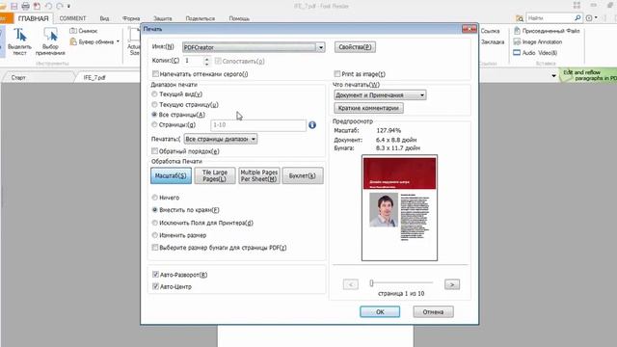This screenshot has width=617, height=347.
Task: Enable Напечатать оттенками серого checkbox
Action: click(x=155, y=74)
